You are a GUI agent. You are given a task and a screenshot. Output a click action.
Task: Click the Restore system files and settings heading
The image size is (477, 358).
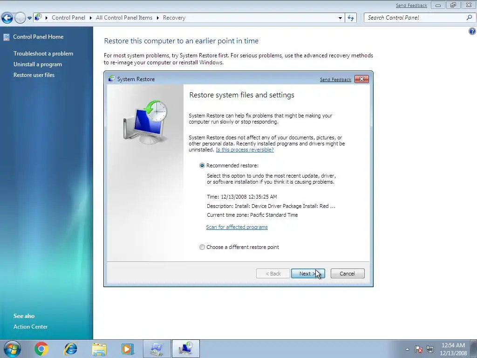tap(242, 95)
